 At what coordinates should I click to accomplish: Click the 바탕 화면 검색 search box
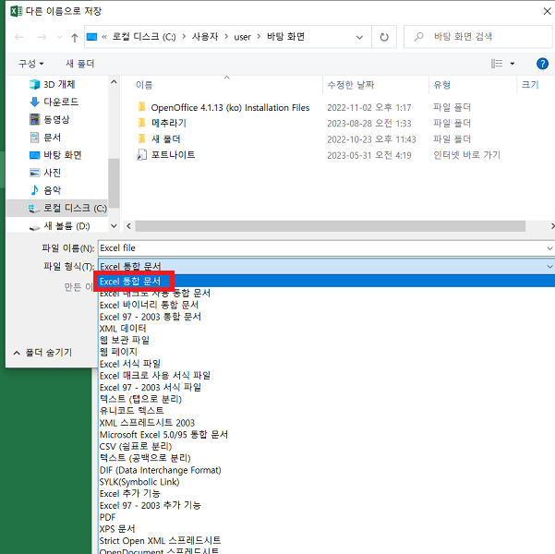click(477, 36)
